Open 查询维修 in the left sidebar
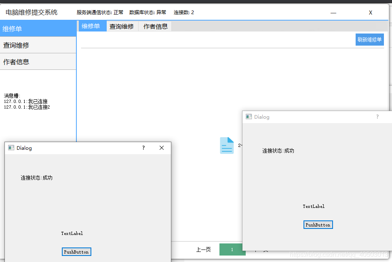Screen dimensions: 392x262 (38, 45)
